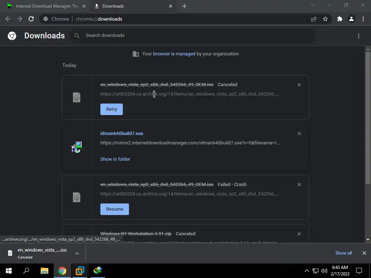Open Chrome's three-dot main menu

point(363,19)
